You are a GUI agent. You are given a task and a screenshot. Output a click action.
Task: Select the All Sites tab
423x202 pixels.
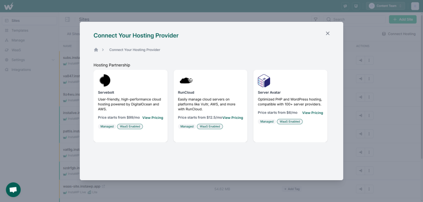pos(74,34)
